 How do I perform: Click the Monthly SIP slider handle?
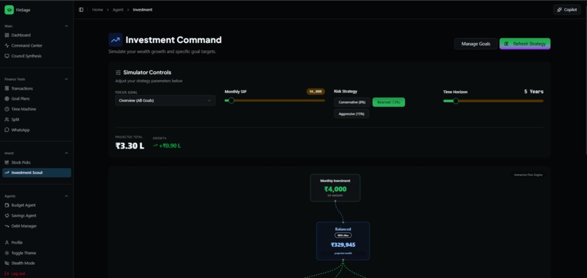tap(232, 100)
